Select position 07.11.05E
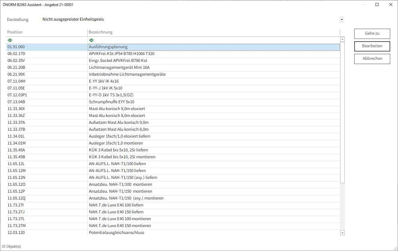The image size is (398, 251). (16, 88)
